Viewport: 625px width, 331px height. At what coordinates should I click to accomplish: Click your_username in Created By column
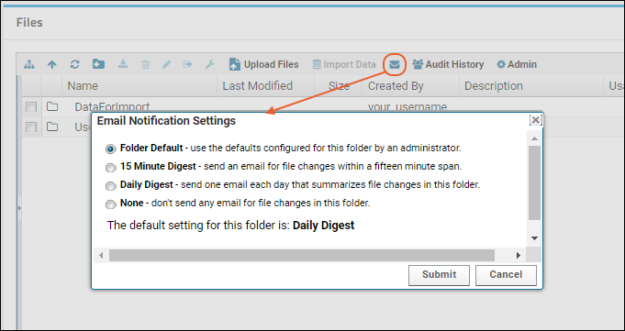click(x=407, y=107)
